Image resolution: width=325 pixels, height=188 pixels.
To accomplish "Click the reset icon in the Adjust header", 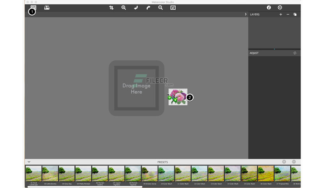I will pos(295,53).
